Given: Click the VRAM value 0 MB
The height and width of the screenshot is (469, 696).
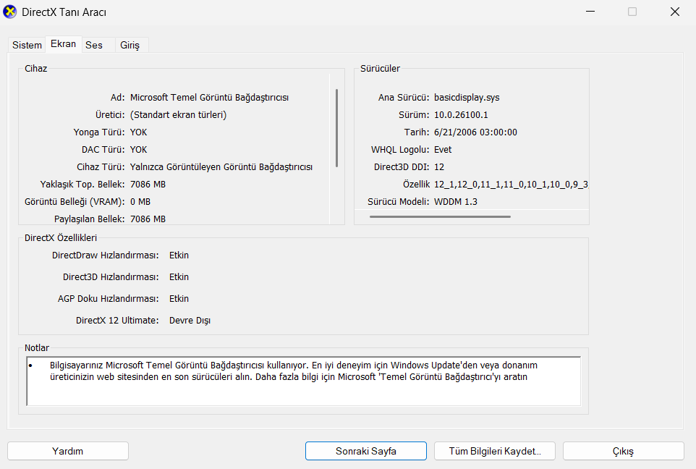Looking at the screenshot, I should (140, 202).
